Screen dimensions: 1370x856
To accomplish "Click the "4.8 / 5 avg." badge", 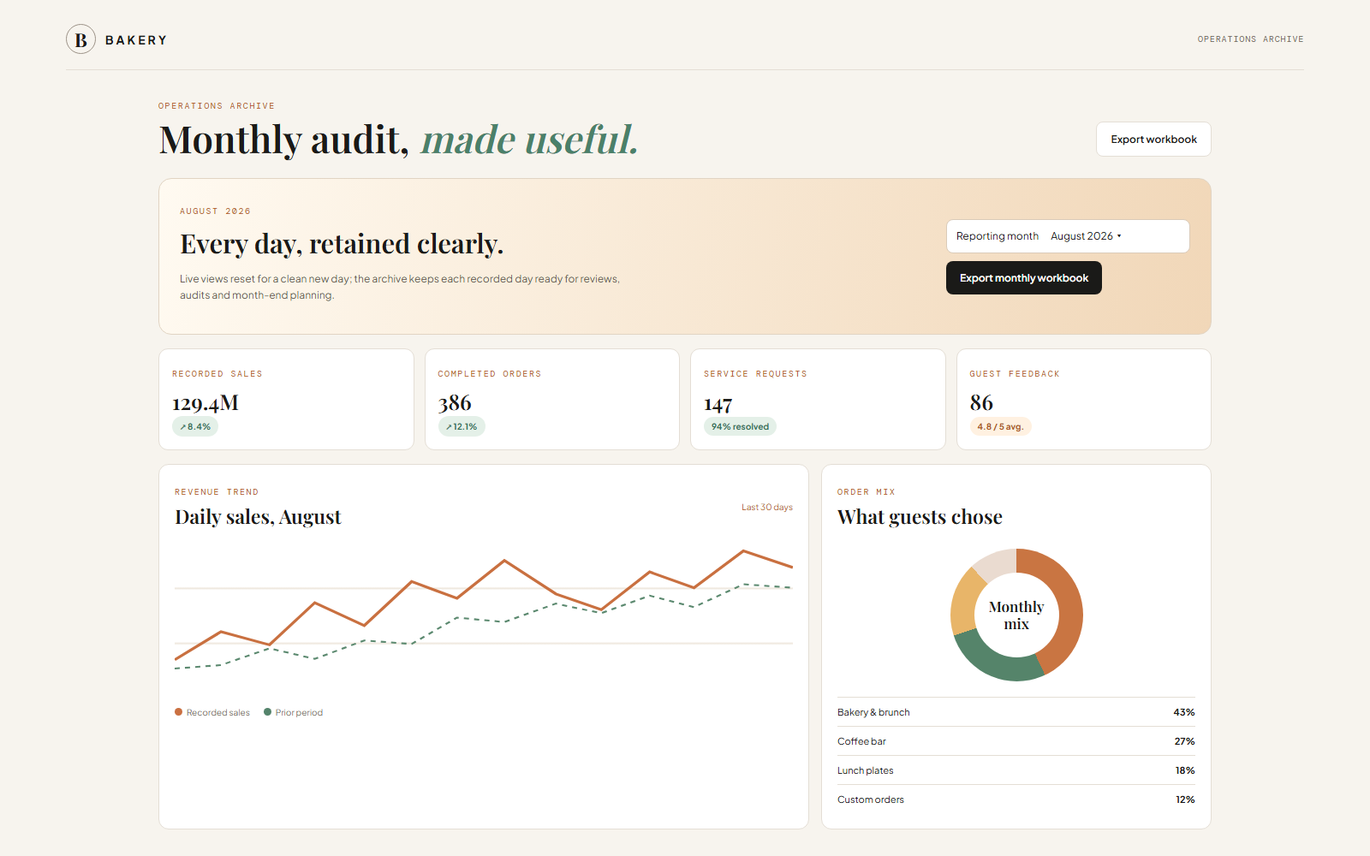I will pyautogui.click(x=1000, y=427).
